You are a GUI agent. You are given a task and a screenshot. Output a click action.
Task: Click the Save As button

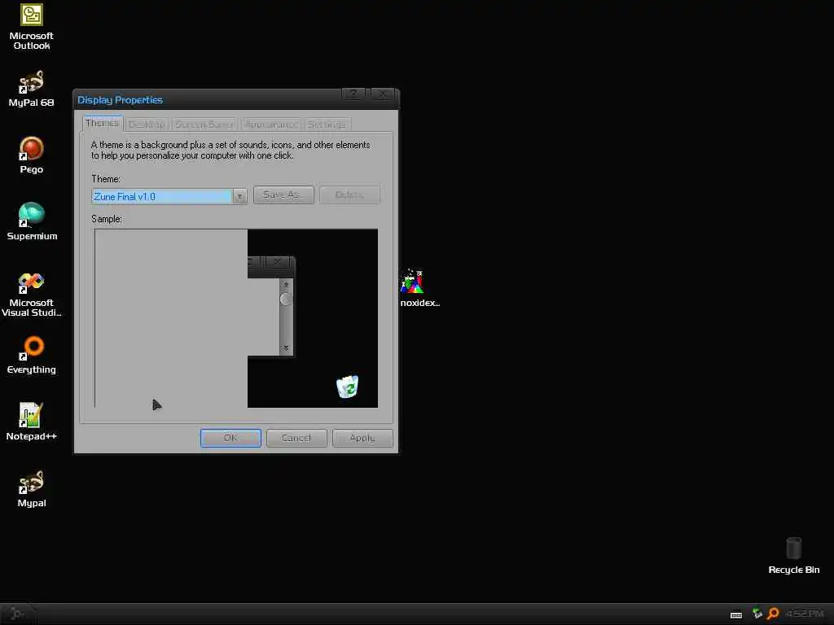click(x=283, y=194)
